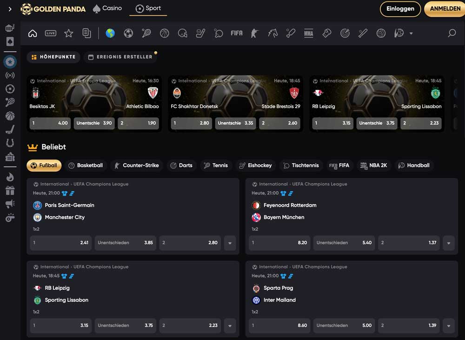
Task: Select the Fußball category pill
Action: pyautogui.click(x=44, y=166)
